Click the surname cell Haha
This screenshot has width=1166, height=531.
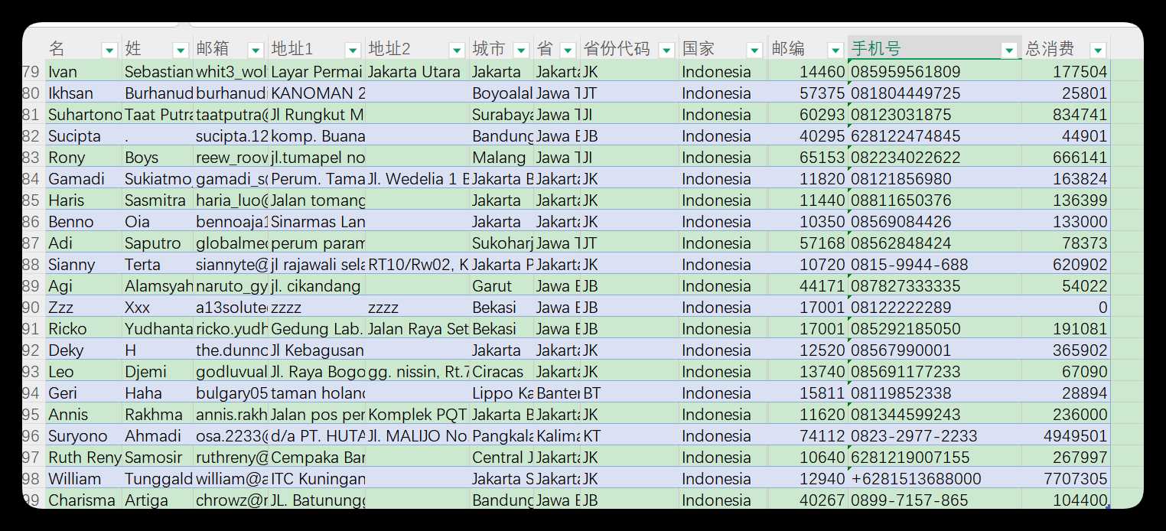click(158, 393)
